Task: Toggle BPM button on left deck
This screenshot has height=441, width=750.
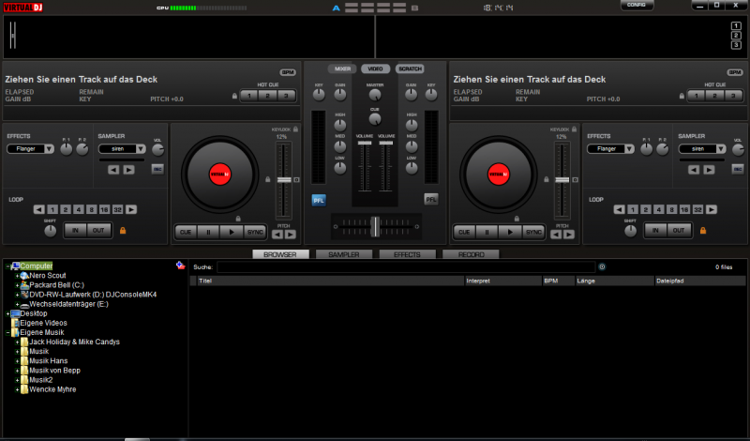Action: [x=287, y=72]
